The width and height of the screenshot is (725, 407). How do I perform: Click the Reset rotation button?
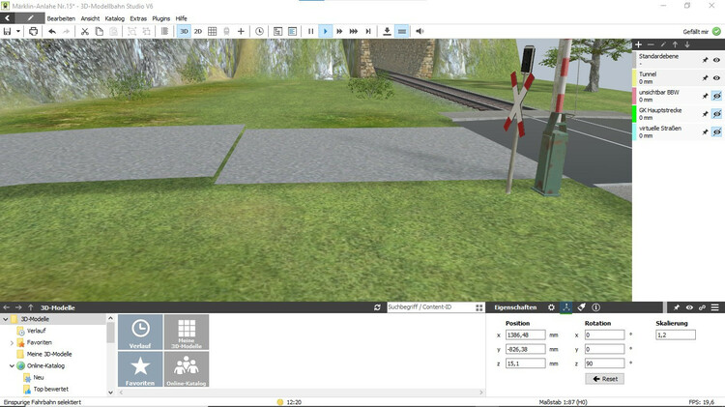[x=605, y=379]
